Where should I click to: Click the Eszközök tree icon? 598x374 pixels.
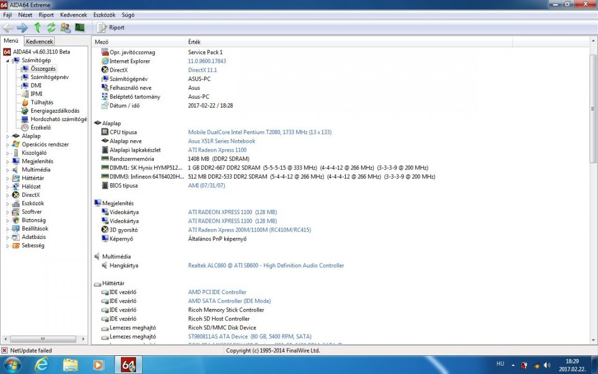(x=16, y=204)
